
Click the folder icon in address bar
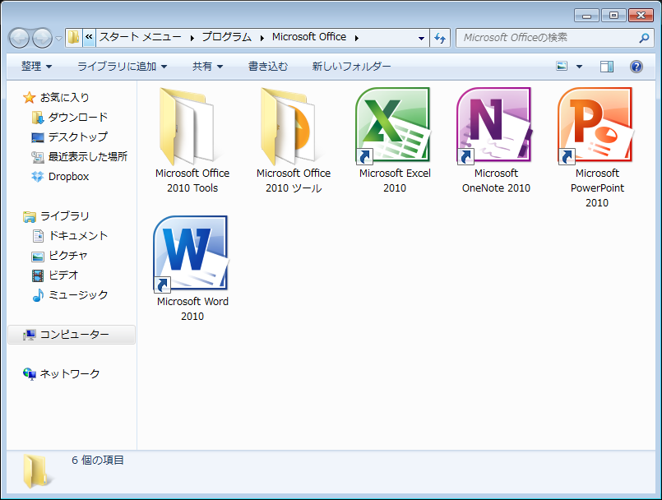(74, 38)
